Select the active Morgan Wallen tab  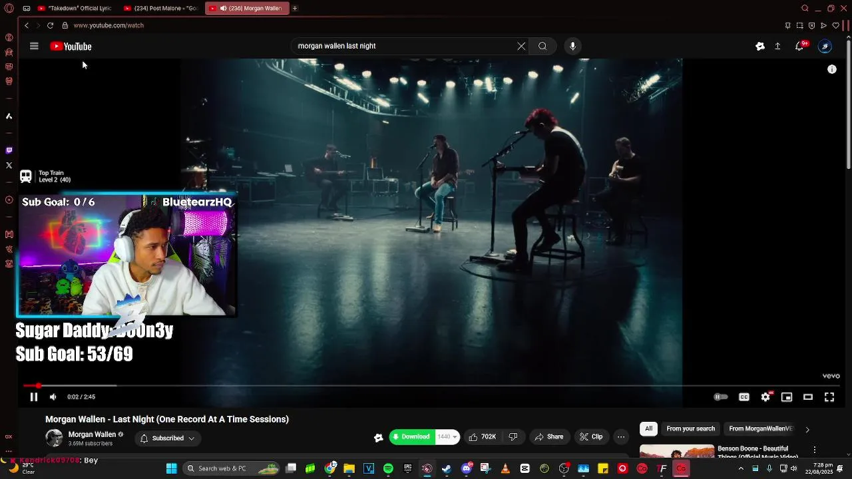(246, 8)
